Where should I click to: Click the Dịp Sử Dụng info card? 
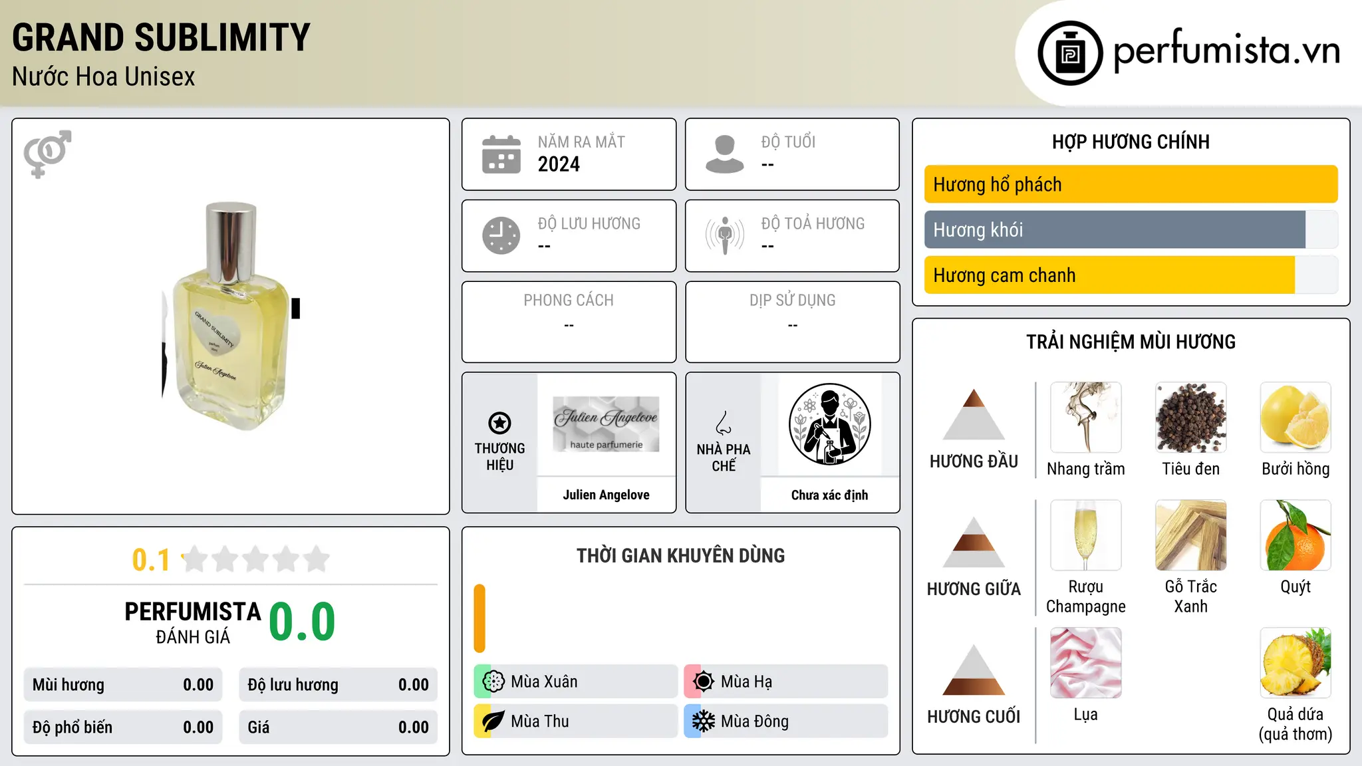coord(792,322)
